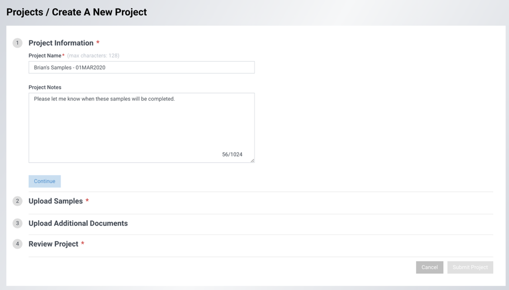Expand the Upload Additional Documents section
This screenshot has width=509, height=290.
click(x=78, y=223)
